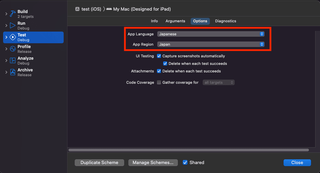Click the Code Coverage label
This screenshot has width=320, height=173.
pyautogui.click(x=140, y=82)
